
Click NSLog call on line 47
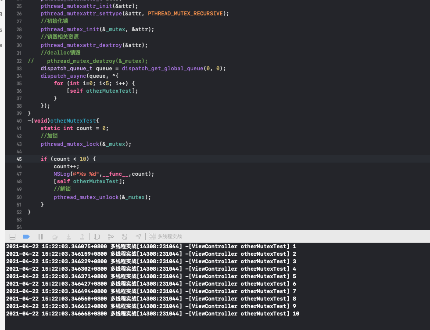pyautogui.click(x=62, y=174)
